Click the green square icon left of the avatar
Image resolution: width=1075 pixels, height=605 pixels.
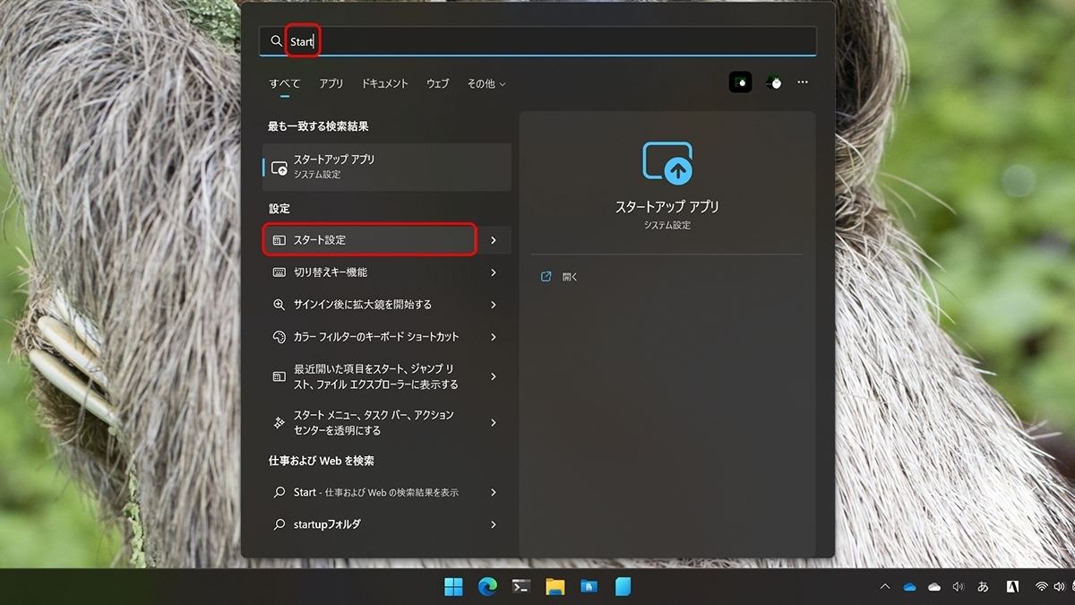740,82
